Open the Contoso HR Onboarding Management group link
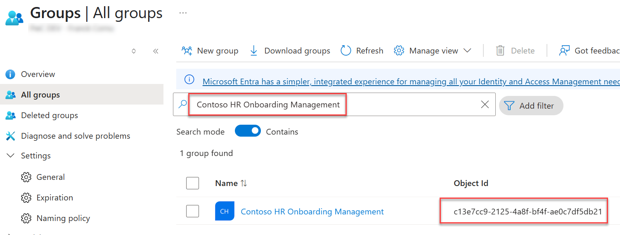Screen dimensions: 620x235 (x=312, y=212)
